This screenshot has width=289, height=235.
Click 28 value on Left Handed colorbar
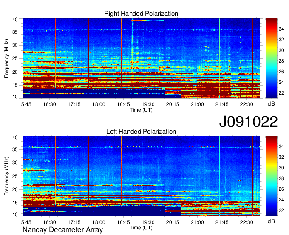(281, 178)
